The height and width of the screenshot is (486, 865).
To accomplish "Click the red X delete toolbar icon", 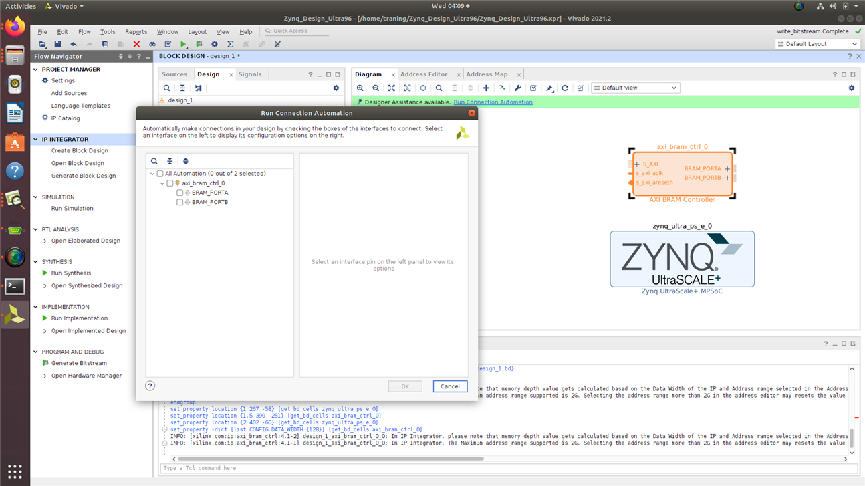I will [136, 44].
